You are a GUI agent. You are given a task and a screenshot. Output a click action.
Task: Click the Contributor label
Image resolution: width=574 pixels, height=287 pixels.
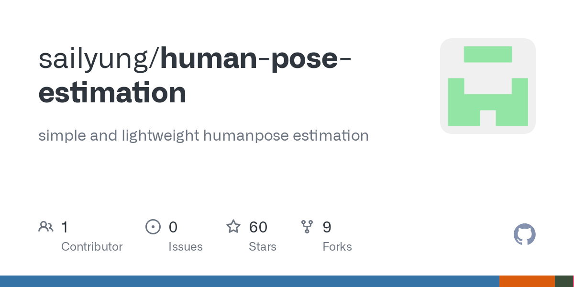tap(92, 247)
